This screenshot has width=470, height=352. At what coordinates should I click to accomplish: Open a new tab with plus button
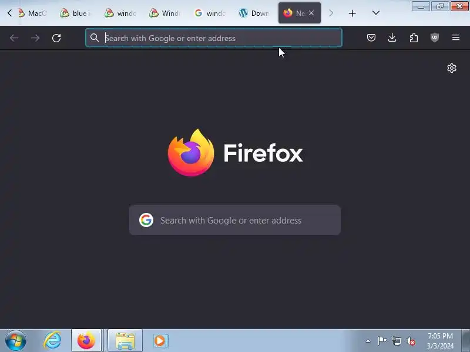[x=352, y=13]
